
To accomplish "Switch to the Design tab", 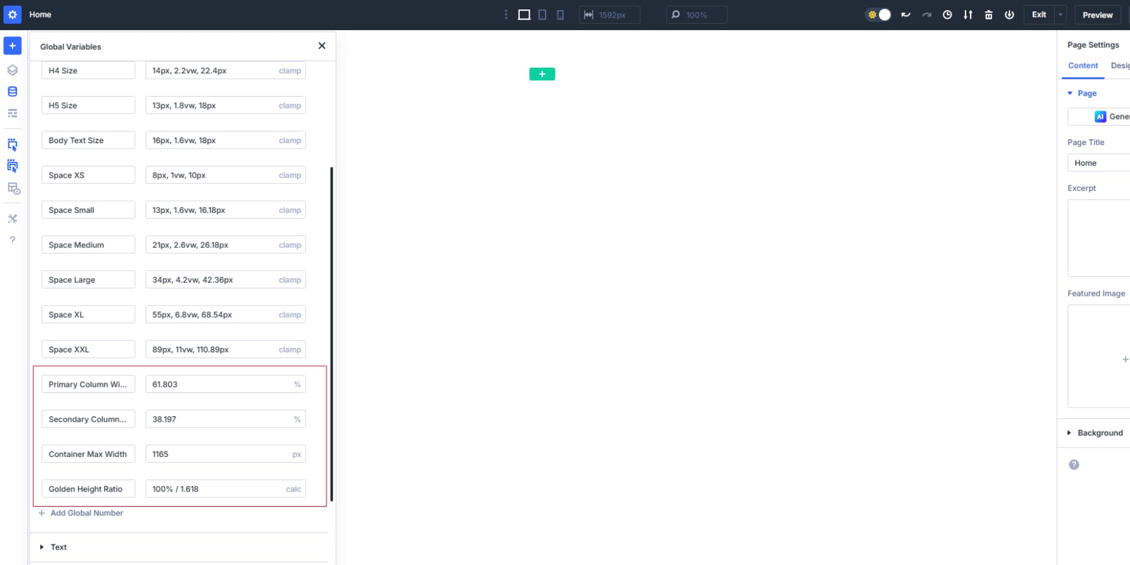I will (x=1121, y=65).
